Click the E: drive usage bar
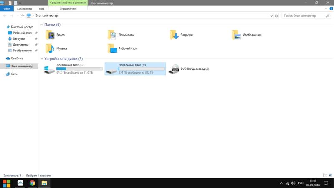The height and width of the screenshot is (188, 334). pos(142,69)
